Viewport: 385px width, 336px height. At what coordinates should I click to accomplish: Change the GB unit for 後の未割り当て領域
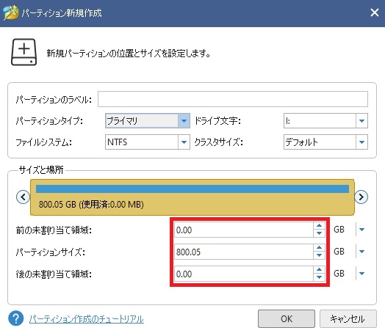(x=361, y=274)
